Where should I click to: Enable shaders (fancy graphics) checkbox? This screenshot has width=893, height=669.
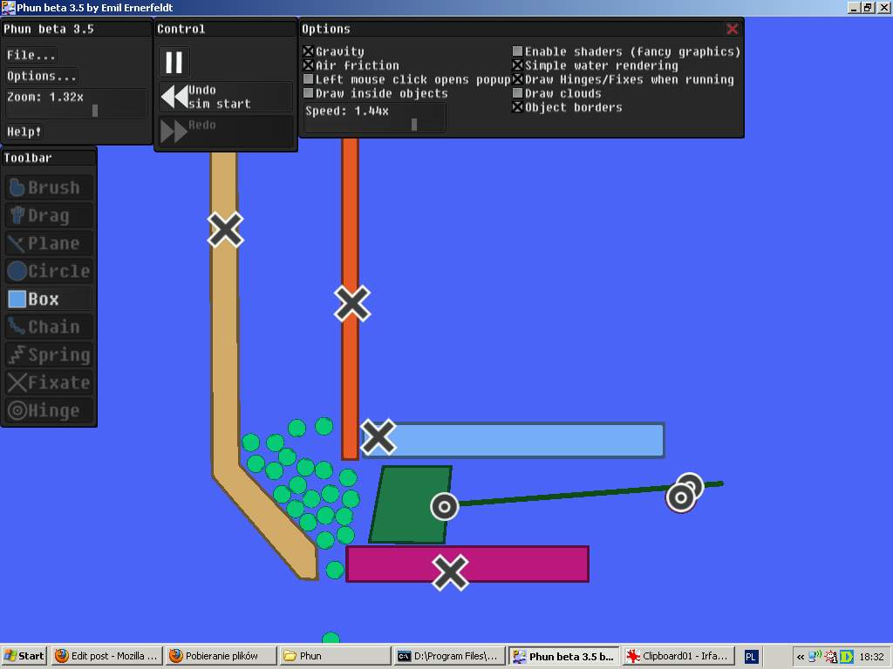518,52
